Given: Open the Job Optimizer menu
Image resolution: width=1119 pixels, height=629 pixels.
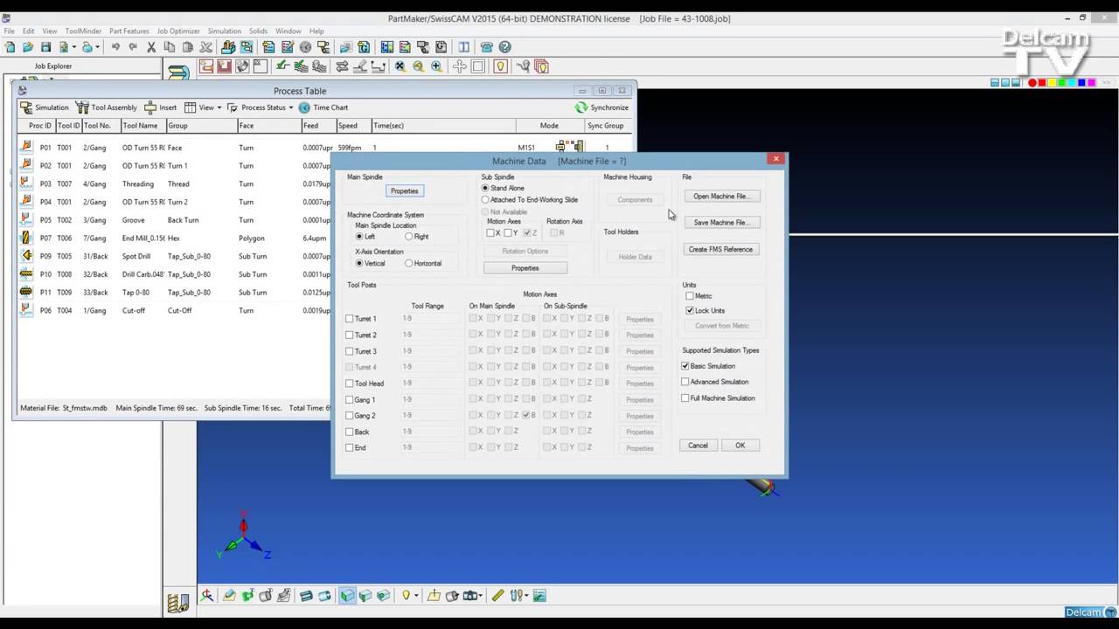Looking at the screenshot, I should pyautogui.click(x=178, y=31).
